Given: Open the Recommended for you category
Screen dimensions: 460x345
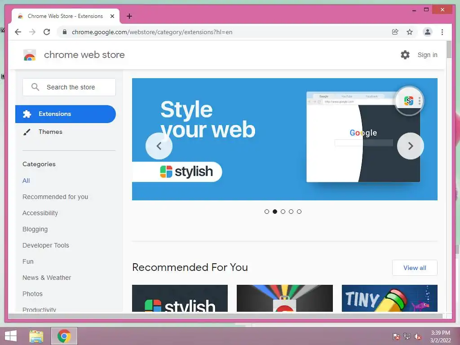Looking at the screenshot, I should tap(55, 197).
